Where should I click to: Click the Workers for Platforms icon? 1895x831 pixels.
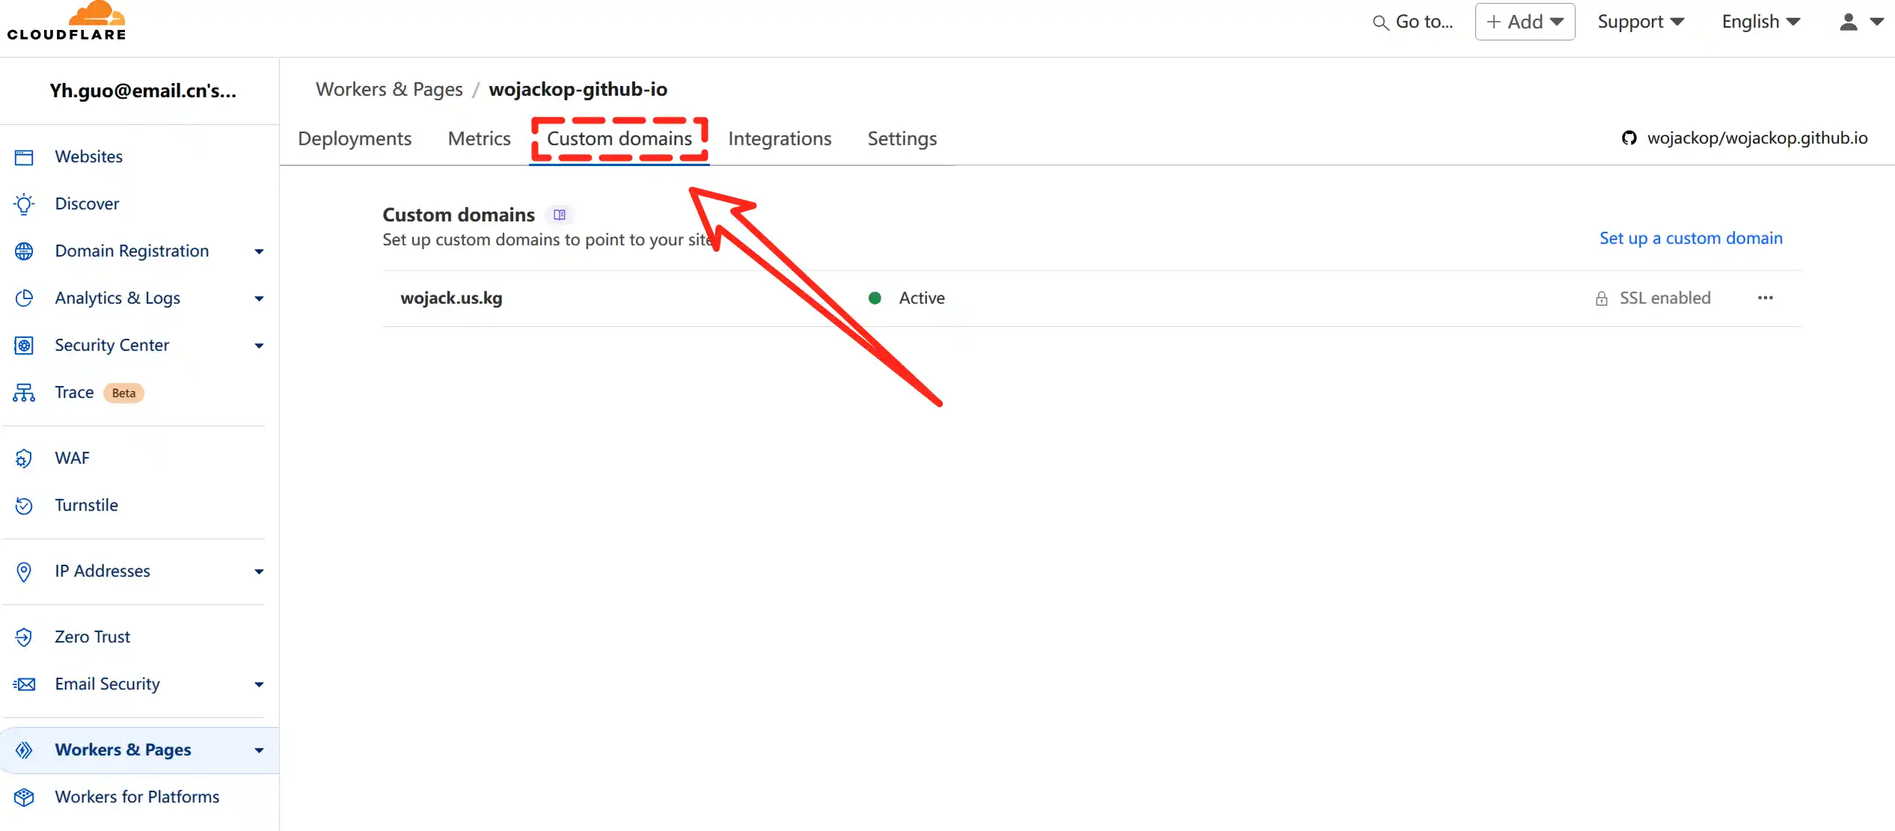(x=24, y=797)
